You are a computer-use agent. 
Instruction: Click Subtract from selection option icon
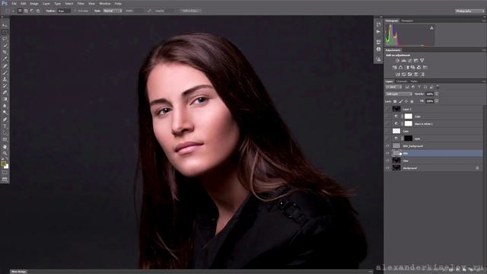click(x=32, y=11)
